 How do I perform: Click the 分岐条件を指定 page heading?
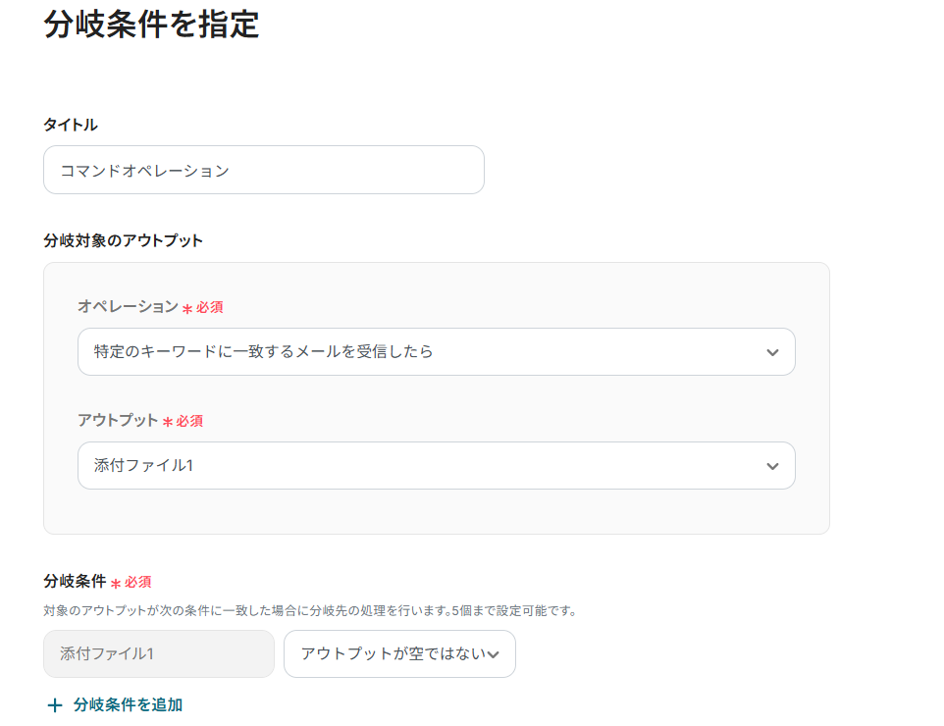tap(151, 24)
